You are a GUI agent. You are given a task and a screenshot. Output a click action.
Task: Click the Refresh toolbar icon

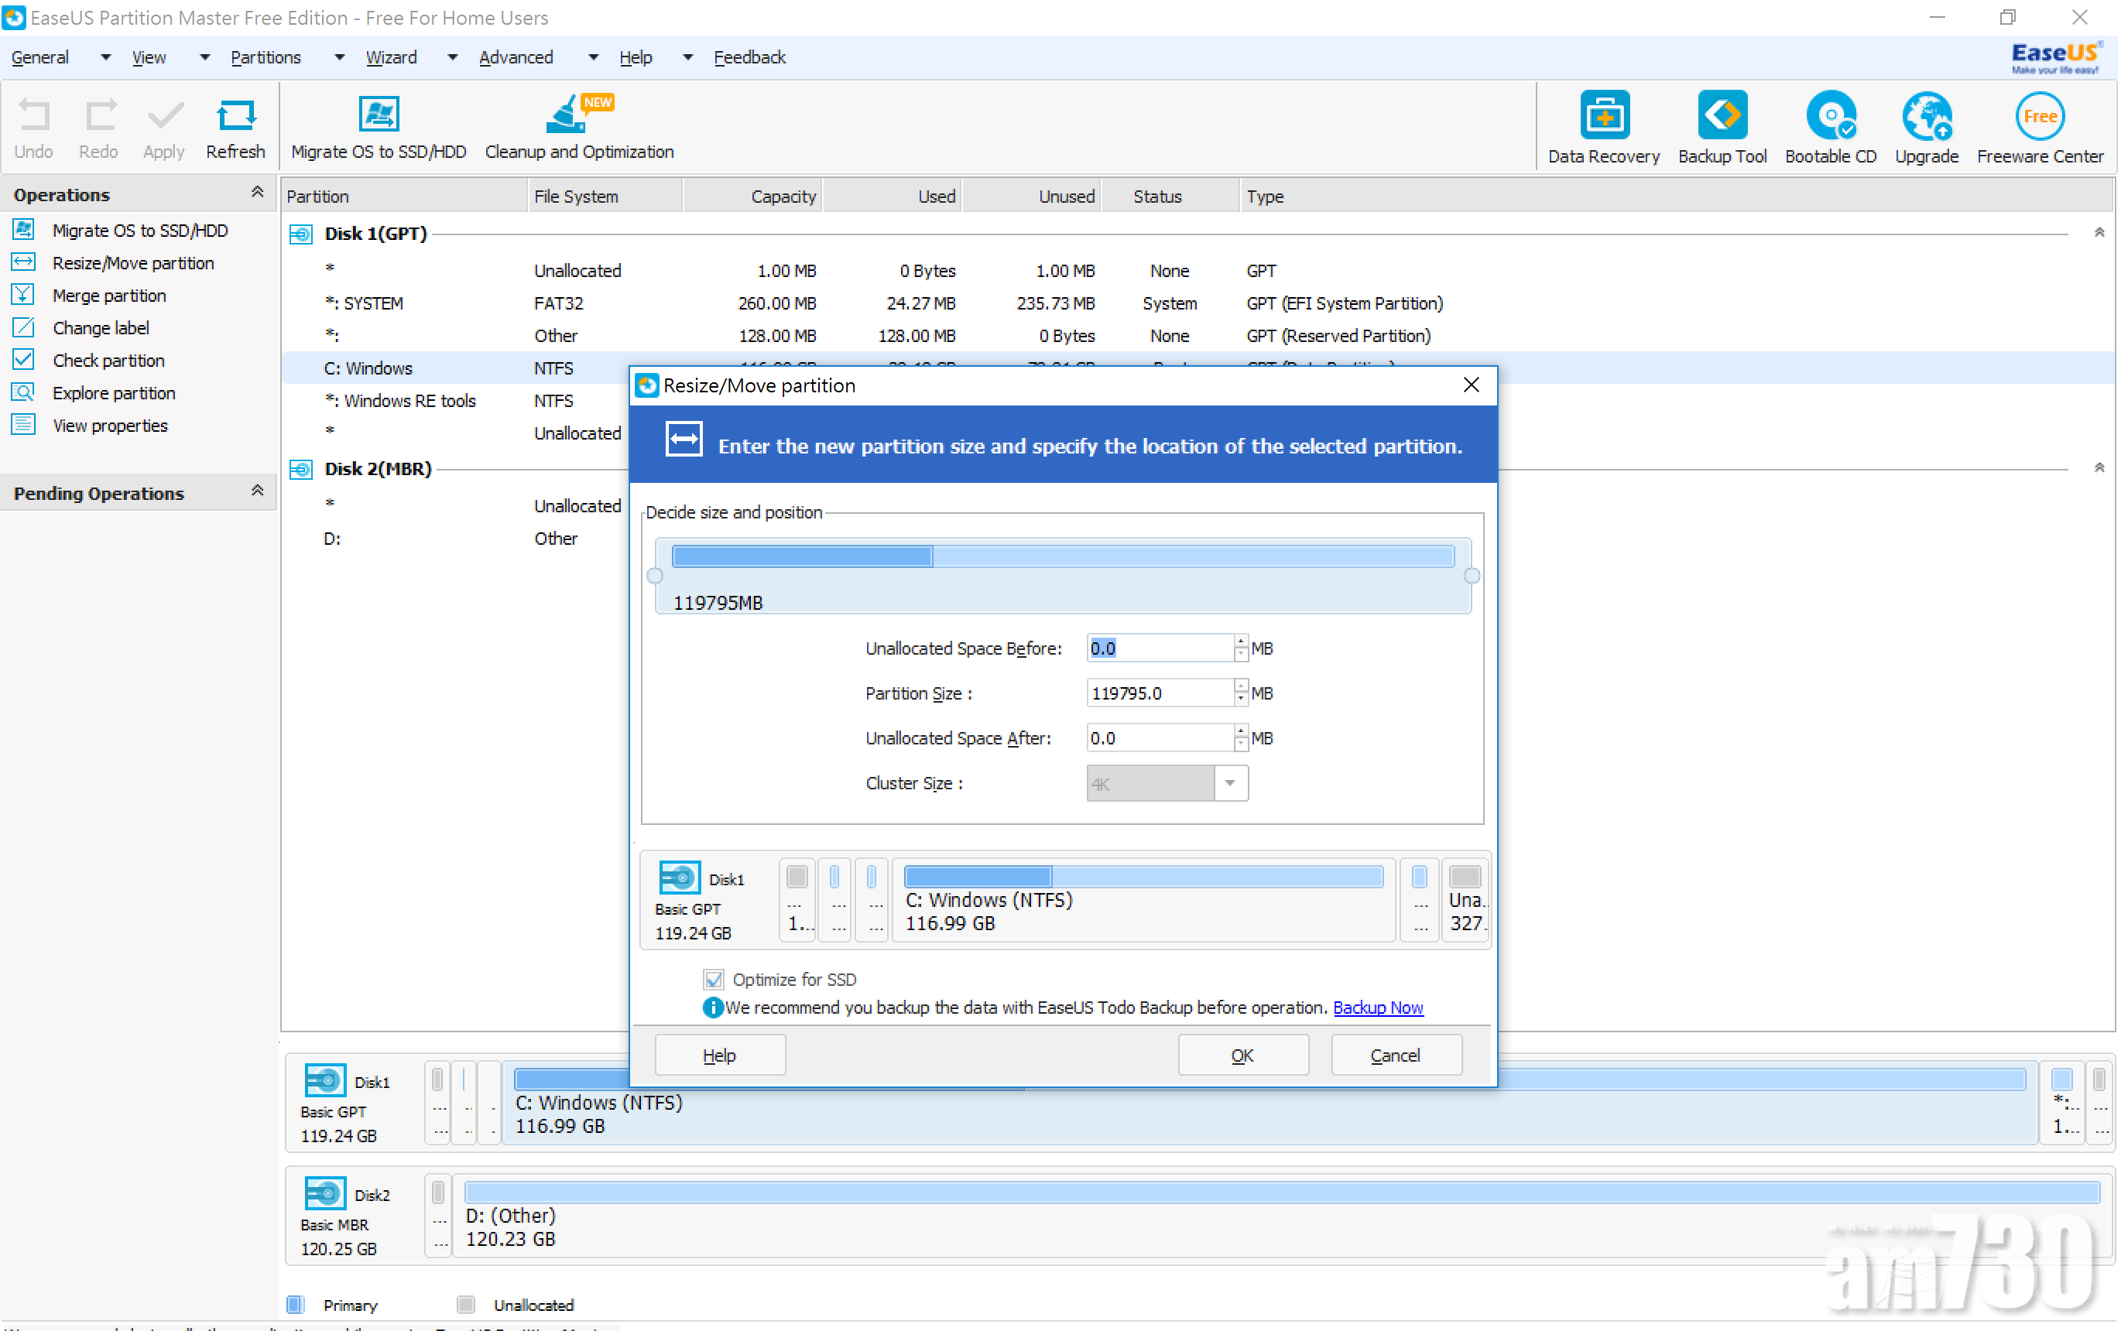[x=235, y=115]
